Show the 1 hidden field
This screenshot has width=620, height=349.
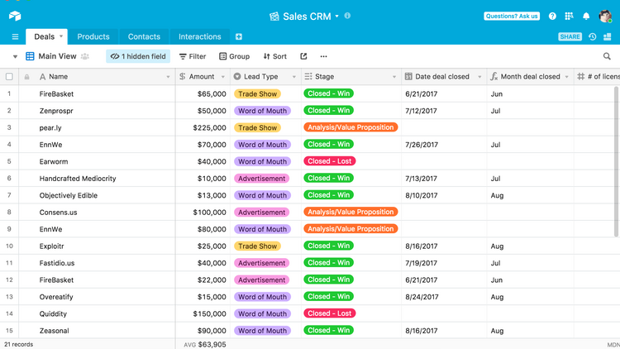point(138,56)
